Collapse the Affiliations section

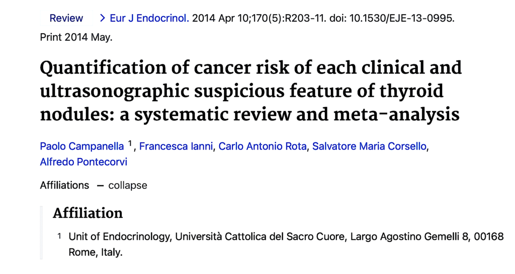coord(127,185)
